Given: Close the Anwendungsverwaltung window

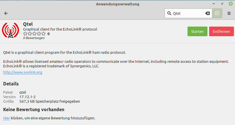Looking at the screenshot, I should coord(231,4).
